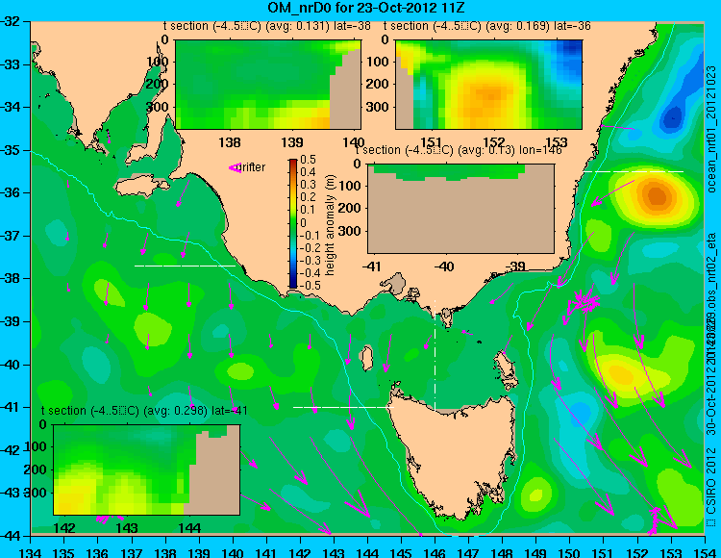
Task: Click Kangaroo Island on the map
Action: coord(141,186)
